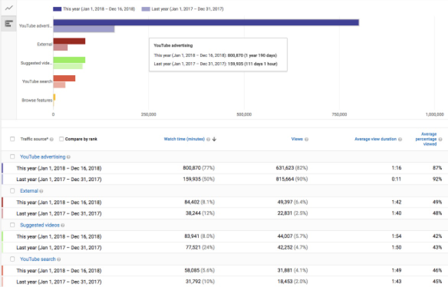Sort by Watch time (minutes) column
The height and width of the screenshot is (287, 448).
[184, 139]
